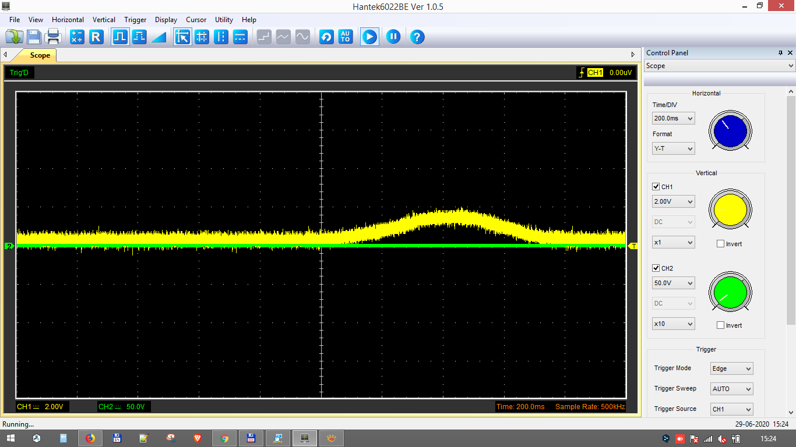The height and width of the screenshot is (447, 796).
Task: Click the yellow T trigger level marker
Action: point(633,246)
